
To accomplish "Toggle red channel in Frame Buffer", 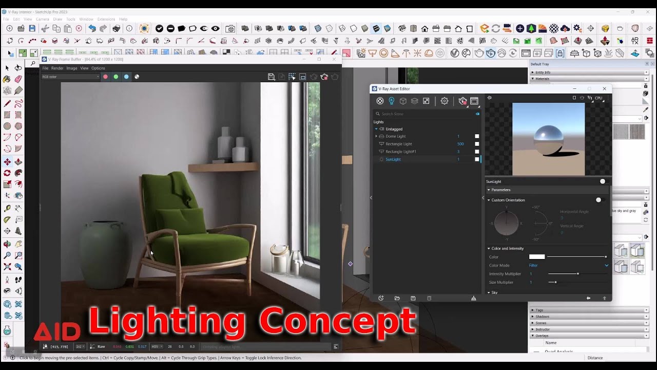I will point(105,77).
